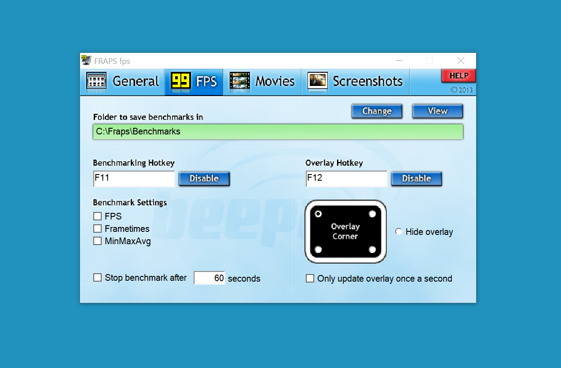Click the 60 seconds duration field
The image size is (561, 368).
[209, 278]
